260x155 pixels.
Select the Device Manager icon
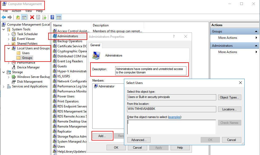click(14, 67)
